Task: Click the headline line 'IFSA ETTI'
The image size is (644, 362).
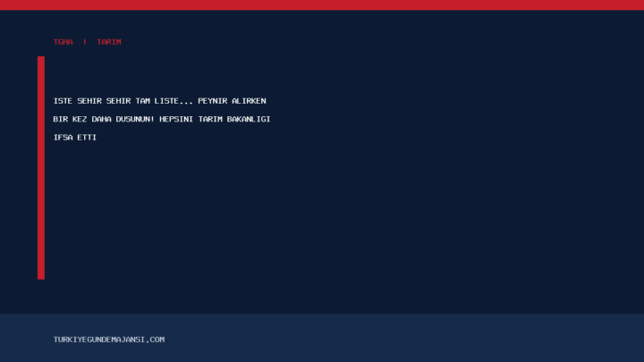Action: coord(75,138)
